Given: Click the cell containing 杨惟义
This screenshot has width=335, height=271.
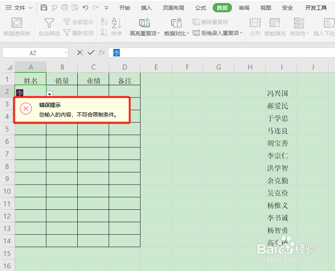Looking at the screenshot, I should click(281, 203).
